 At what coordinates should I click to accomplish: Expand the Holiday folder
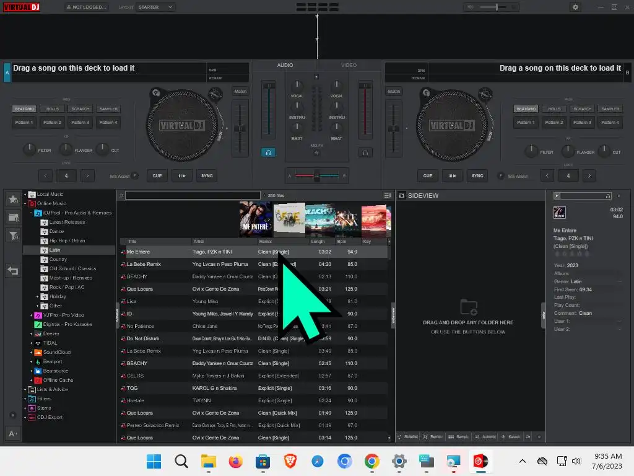[38, 297]
